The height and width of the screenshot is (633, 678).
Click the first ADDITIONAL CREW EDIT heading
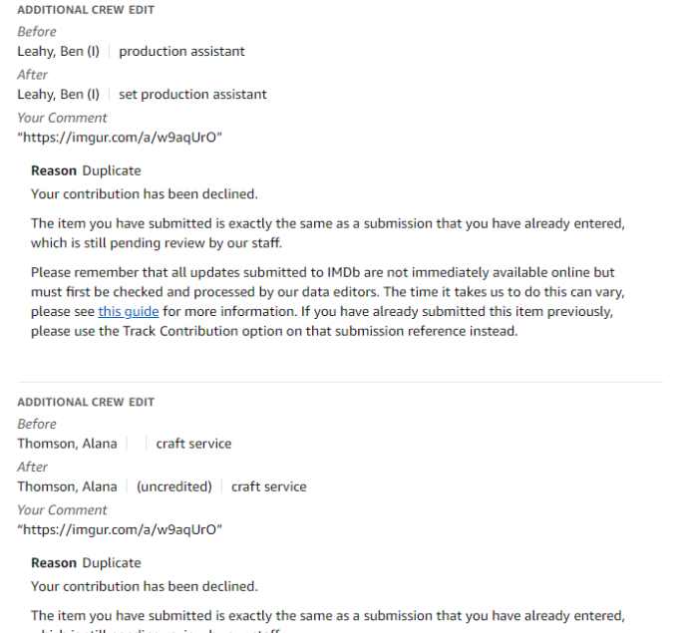click(x=86, y=10)
